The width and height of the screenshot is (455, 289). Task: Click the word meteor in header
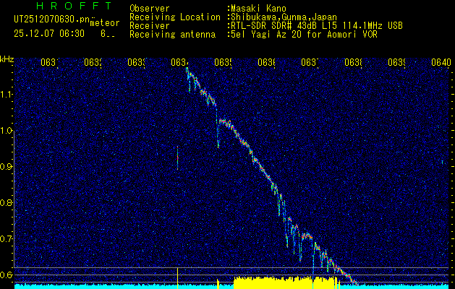click(105, 23)
